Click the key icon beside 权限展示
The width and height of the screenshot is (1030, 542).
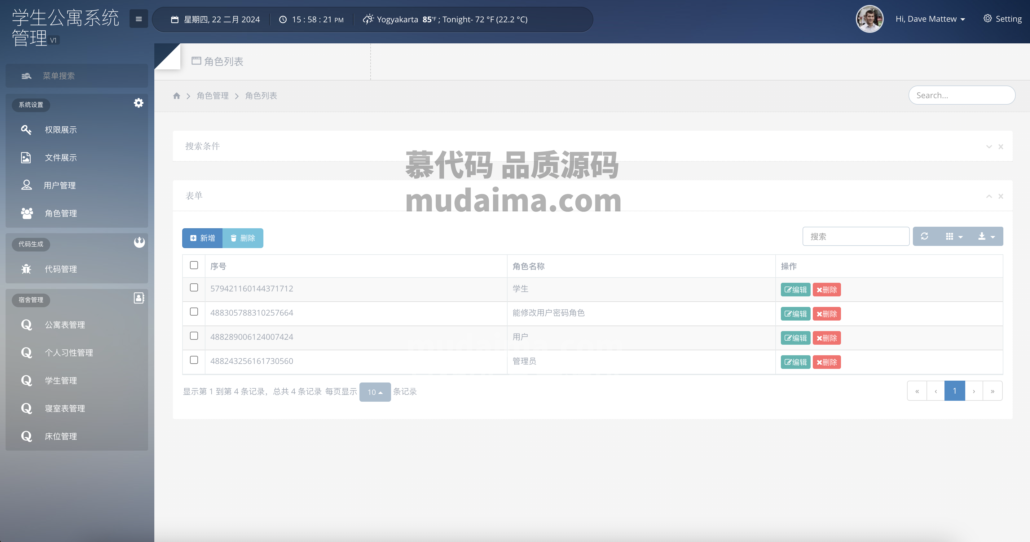[26, 130]
